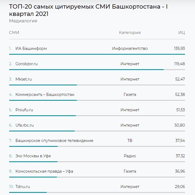Open the Proufu.ru entry
Screen dimensions: 195x195
coord(24,110)
